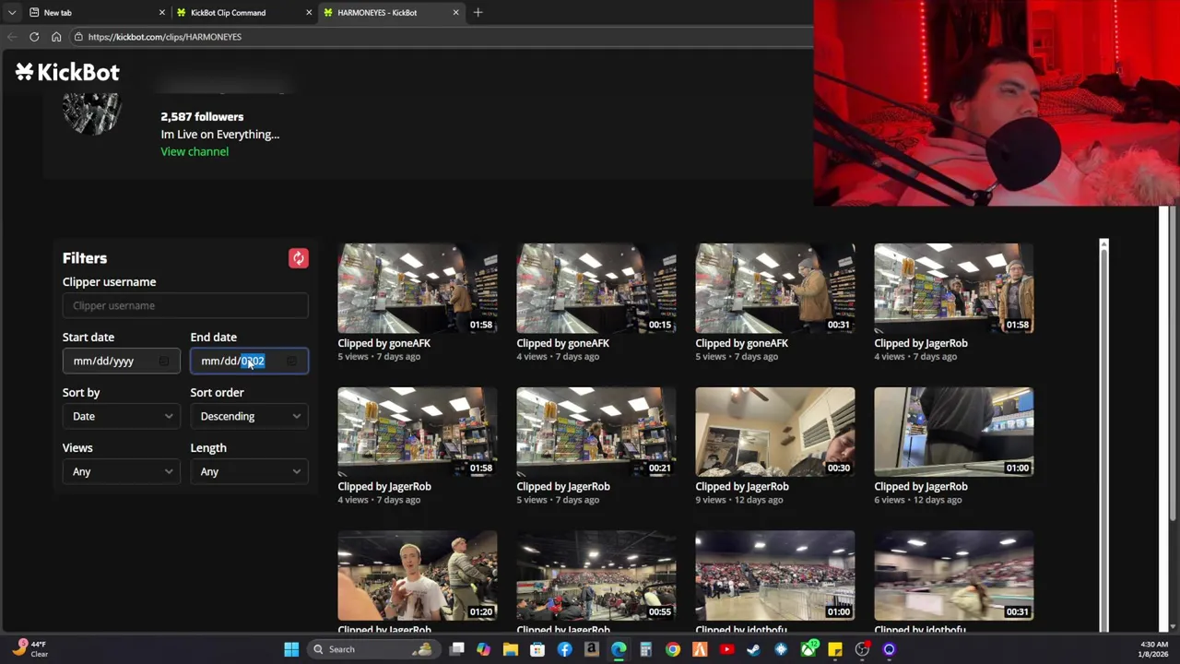Focus the Clipper username input field

(x=185, y=306)
